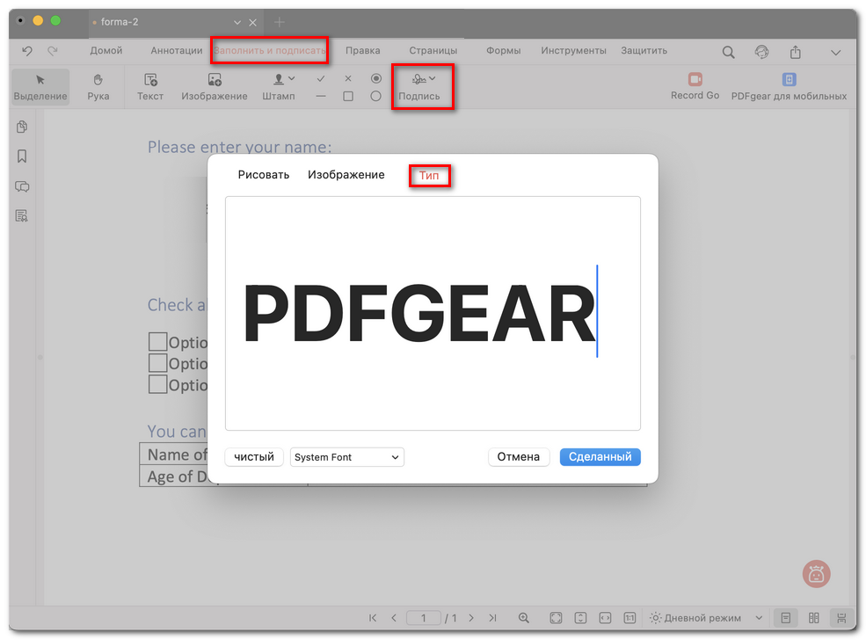
Task: Switch to the Рисовать signature tab
Action: point(264,174)
